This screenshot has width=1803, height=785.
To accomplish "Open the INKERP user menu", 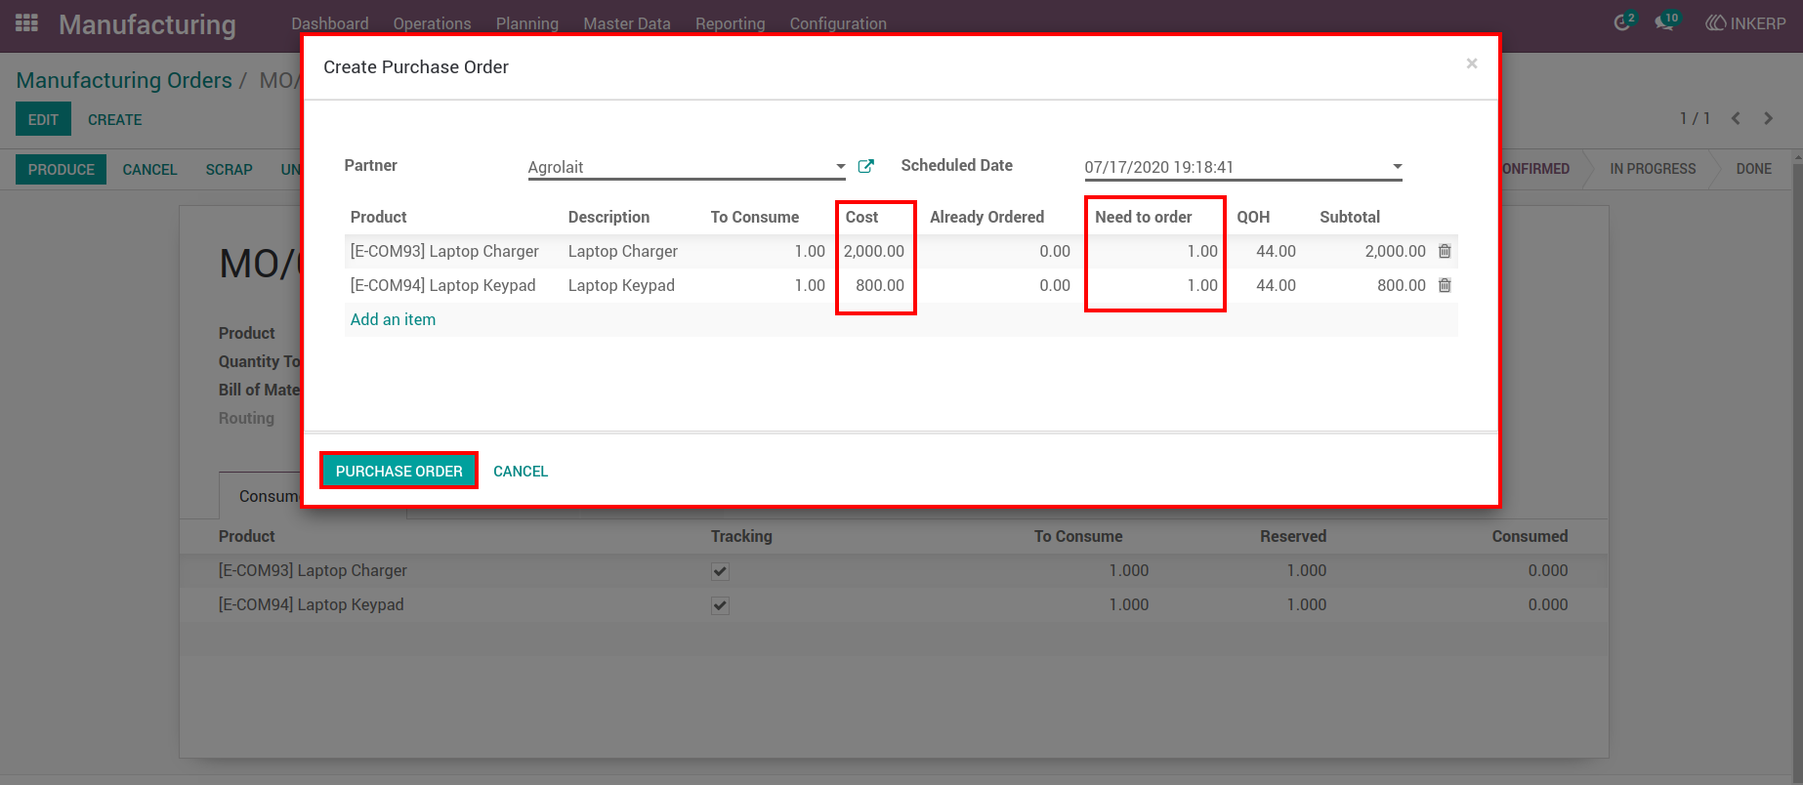I will point(1745,23).
